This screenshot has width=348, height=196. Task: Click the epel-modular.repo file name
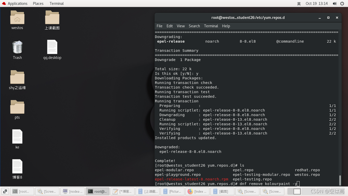(174, 170)
